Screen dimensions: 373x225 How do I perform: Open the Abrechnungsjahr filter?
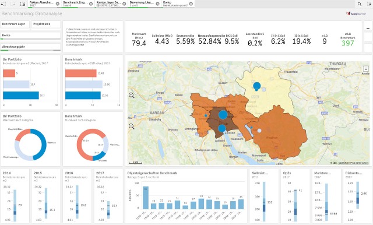(31, 47)
